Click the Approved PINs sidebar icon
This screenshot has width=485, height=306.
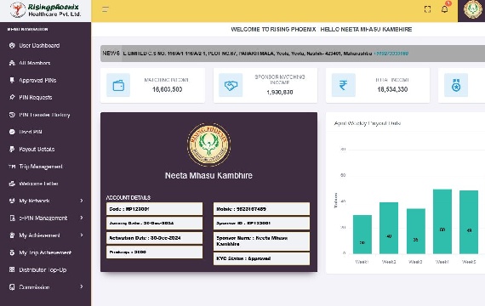point(12,81)
